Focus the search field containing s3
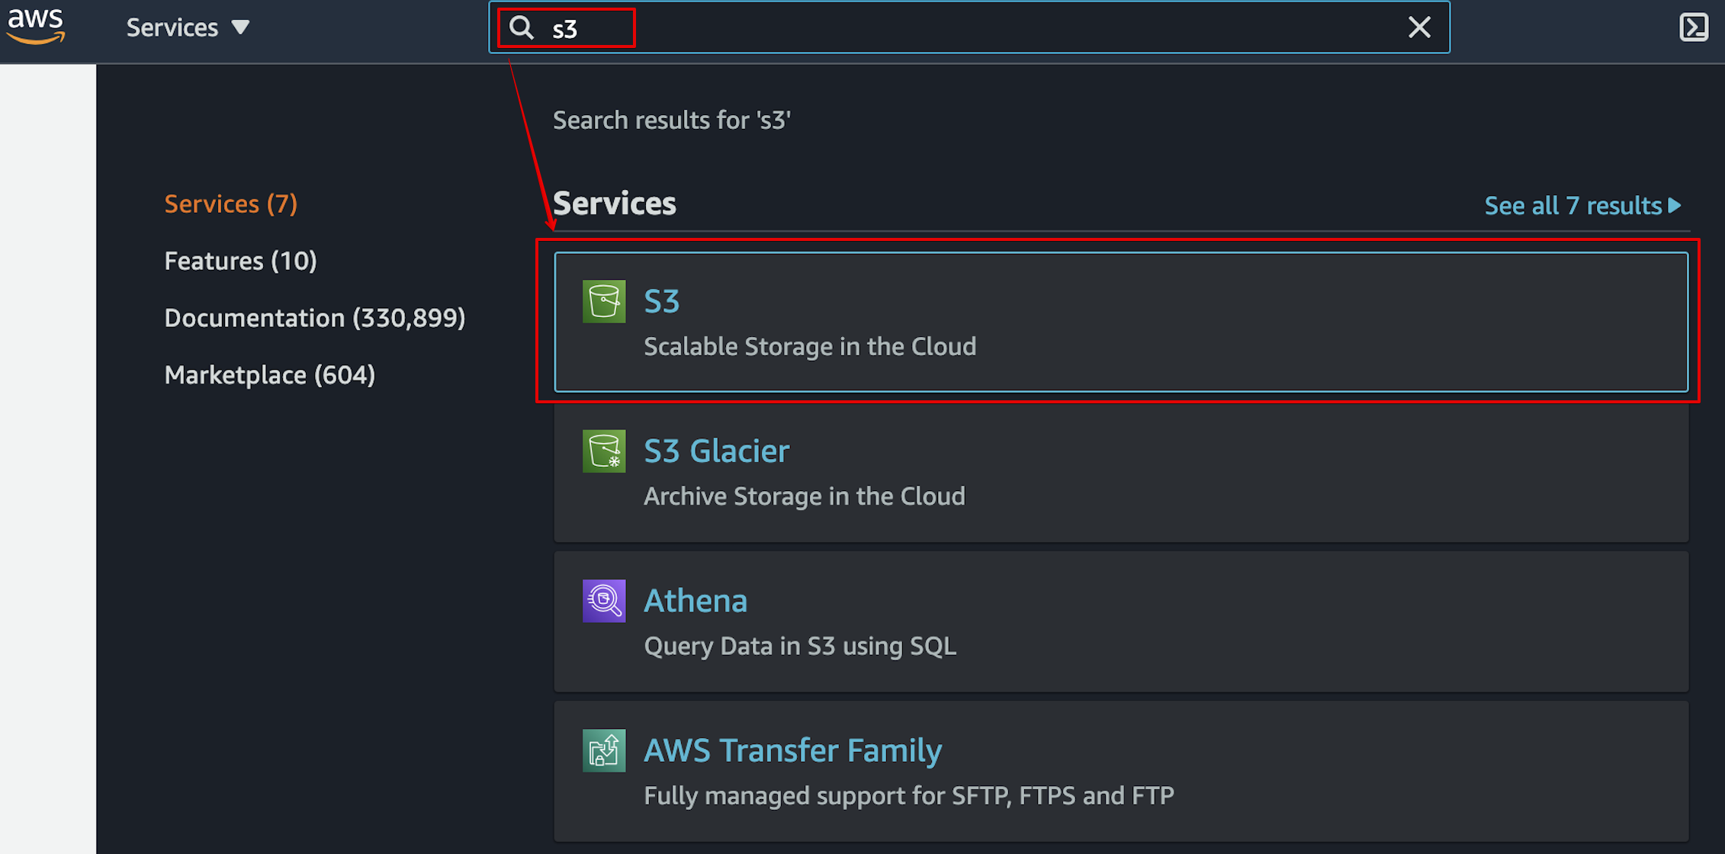The width and height of the screenshot is (1725, 854). 969,27
